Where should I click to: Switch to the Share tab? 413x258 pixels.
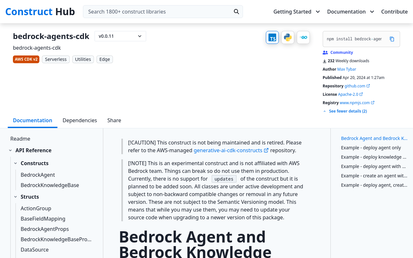[114, 120]
